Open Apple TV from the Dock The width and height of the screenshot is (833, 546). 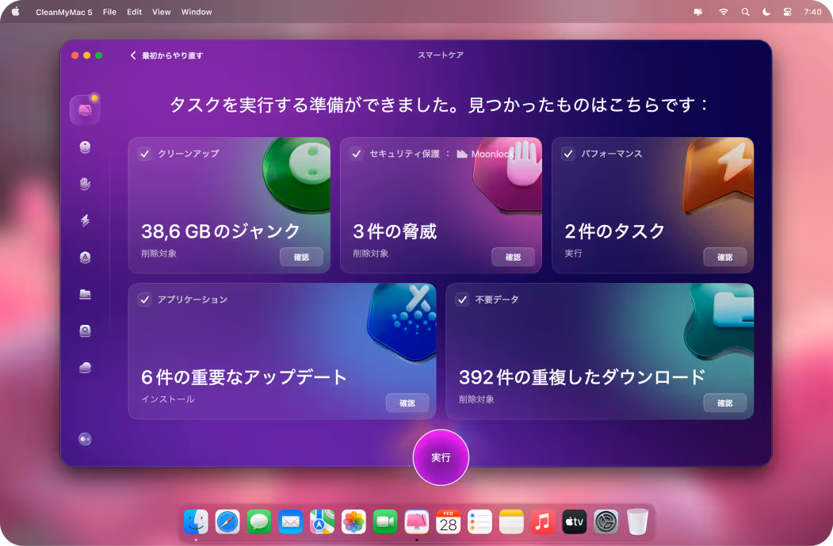[x=575, y=522]
